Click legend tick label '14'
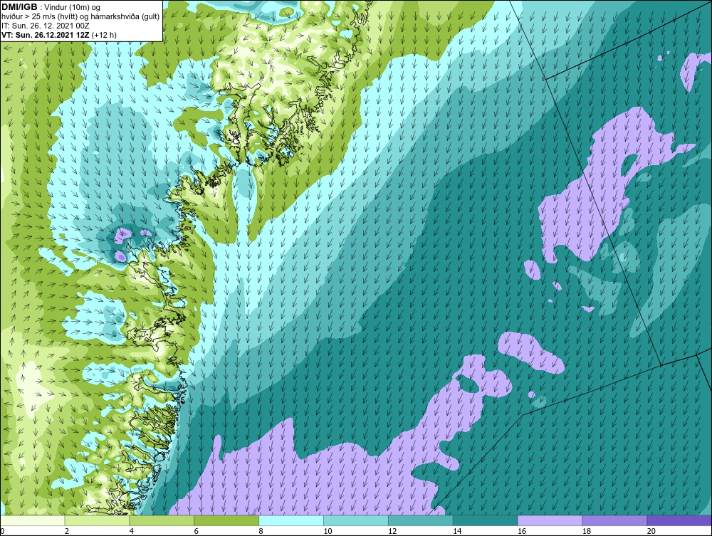This screenshot has width=712, height=536. (457, 531)
